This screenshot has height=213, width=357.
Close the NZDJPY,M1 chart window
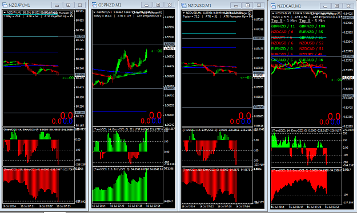pyautogui.click(x=80, y=5)
